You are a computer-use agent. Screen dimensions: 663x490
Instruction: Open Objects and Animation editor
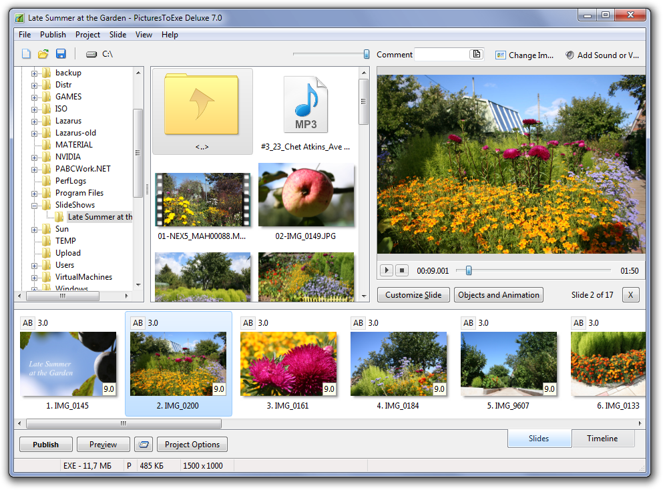pos(499,294)
